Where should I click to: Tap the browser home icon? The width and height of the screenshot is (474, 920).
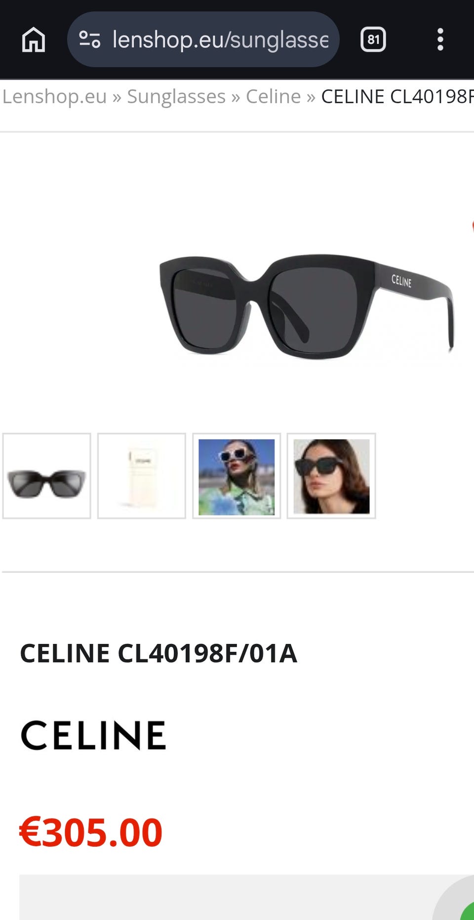[34, 40]
